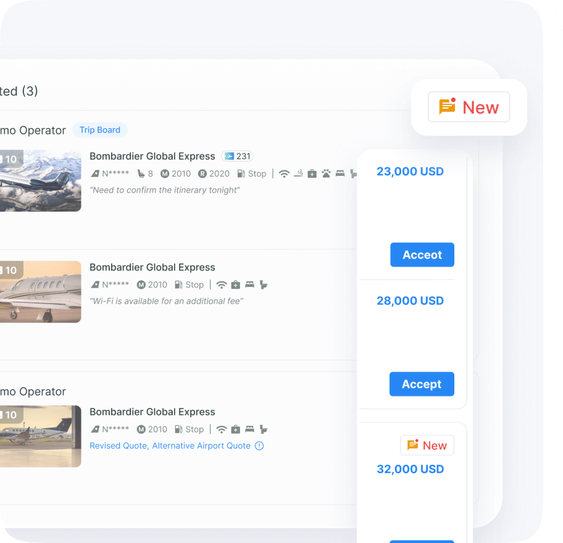Click the 'Need to confirm the itinerary tonight' note
563x543 pixels.
click(x=165, y=190)
